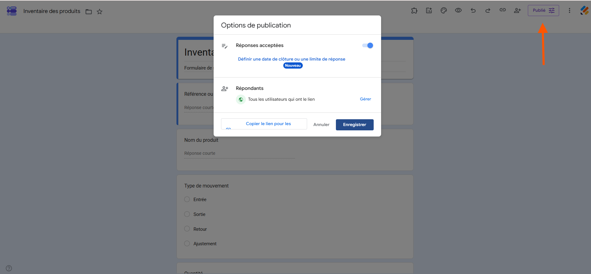This screenshot has width=591, height=274.
Task: Click the Nom du produit question title
Action: (201, 140)
